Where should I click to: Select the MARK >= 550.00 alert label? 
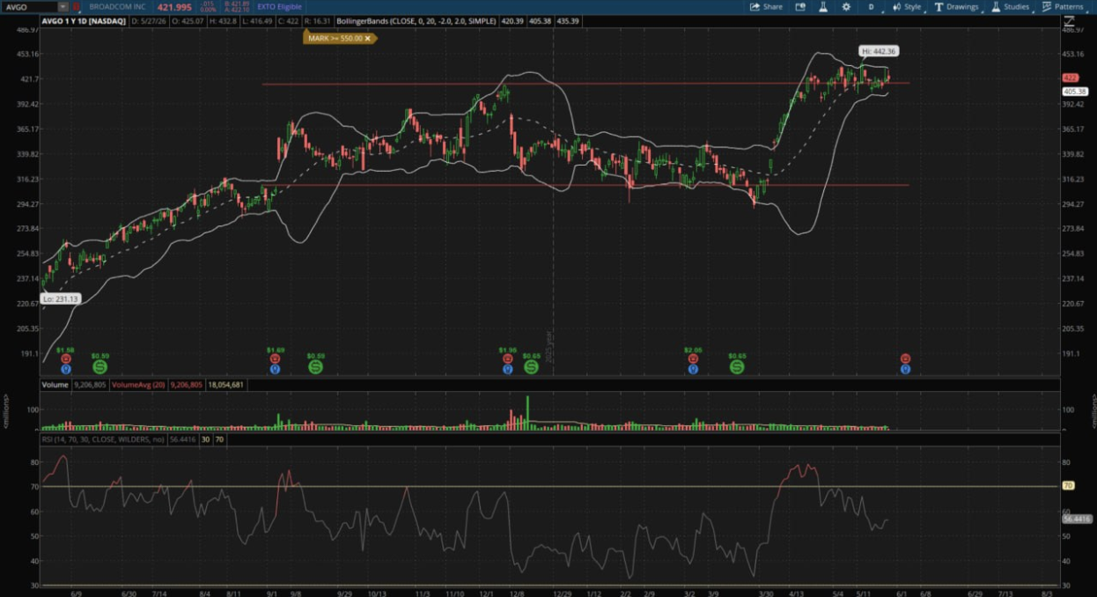coord(335,38)
